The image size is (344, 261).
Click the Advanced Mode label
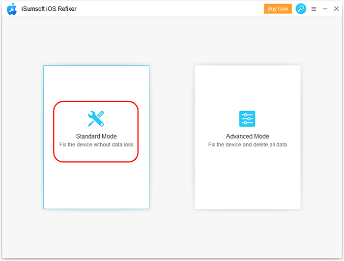coord(248,136)
